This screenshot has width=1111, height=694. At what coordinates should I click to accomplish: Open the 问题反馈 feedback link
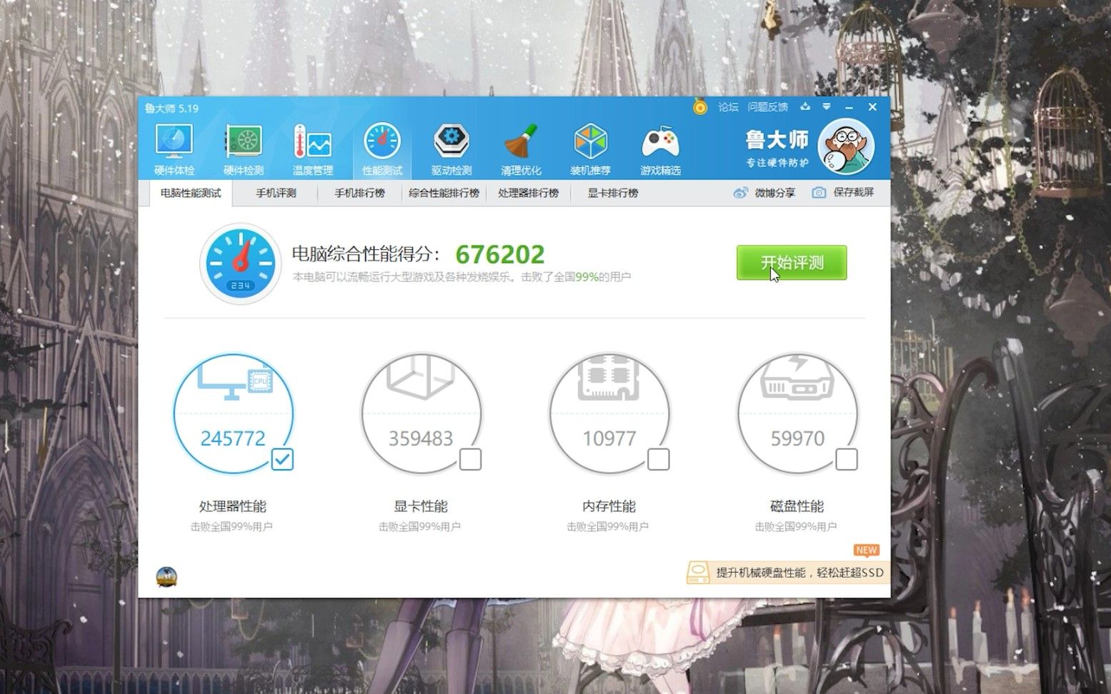pyautogui.click(x=767, y=107)
